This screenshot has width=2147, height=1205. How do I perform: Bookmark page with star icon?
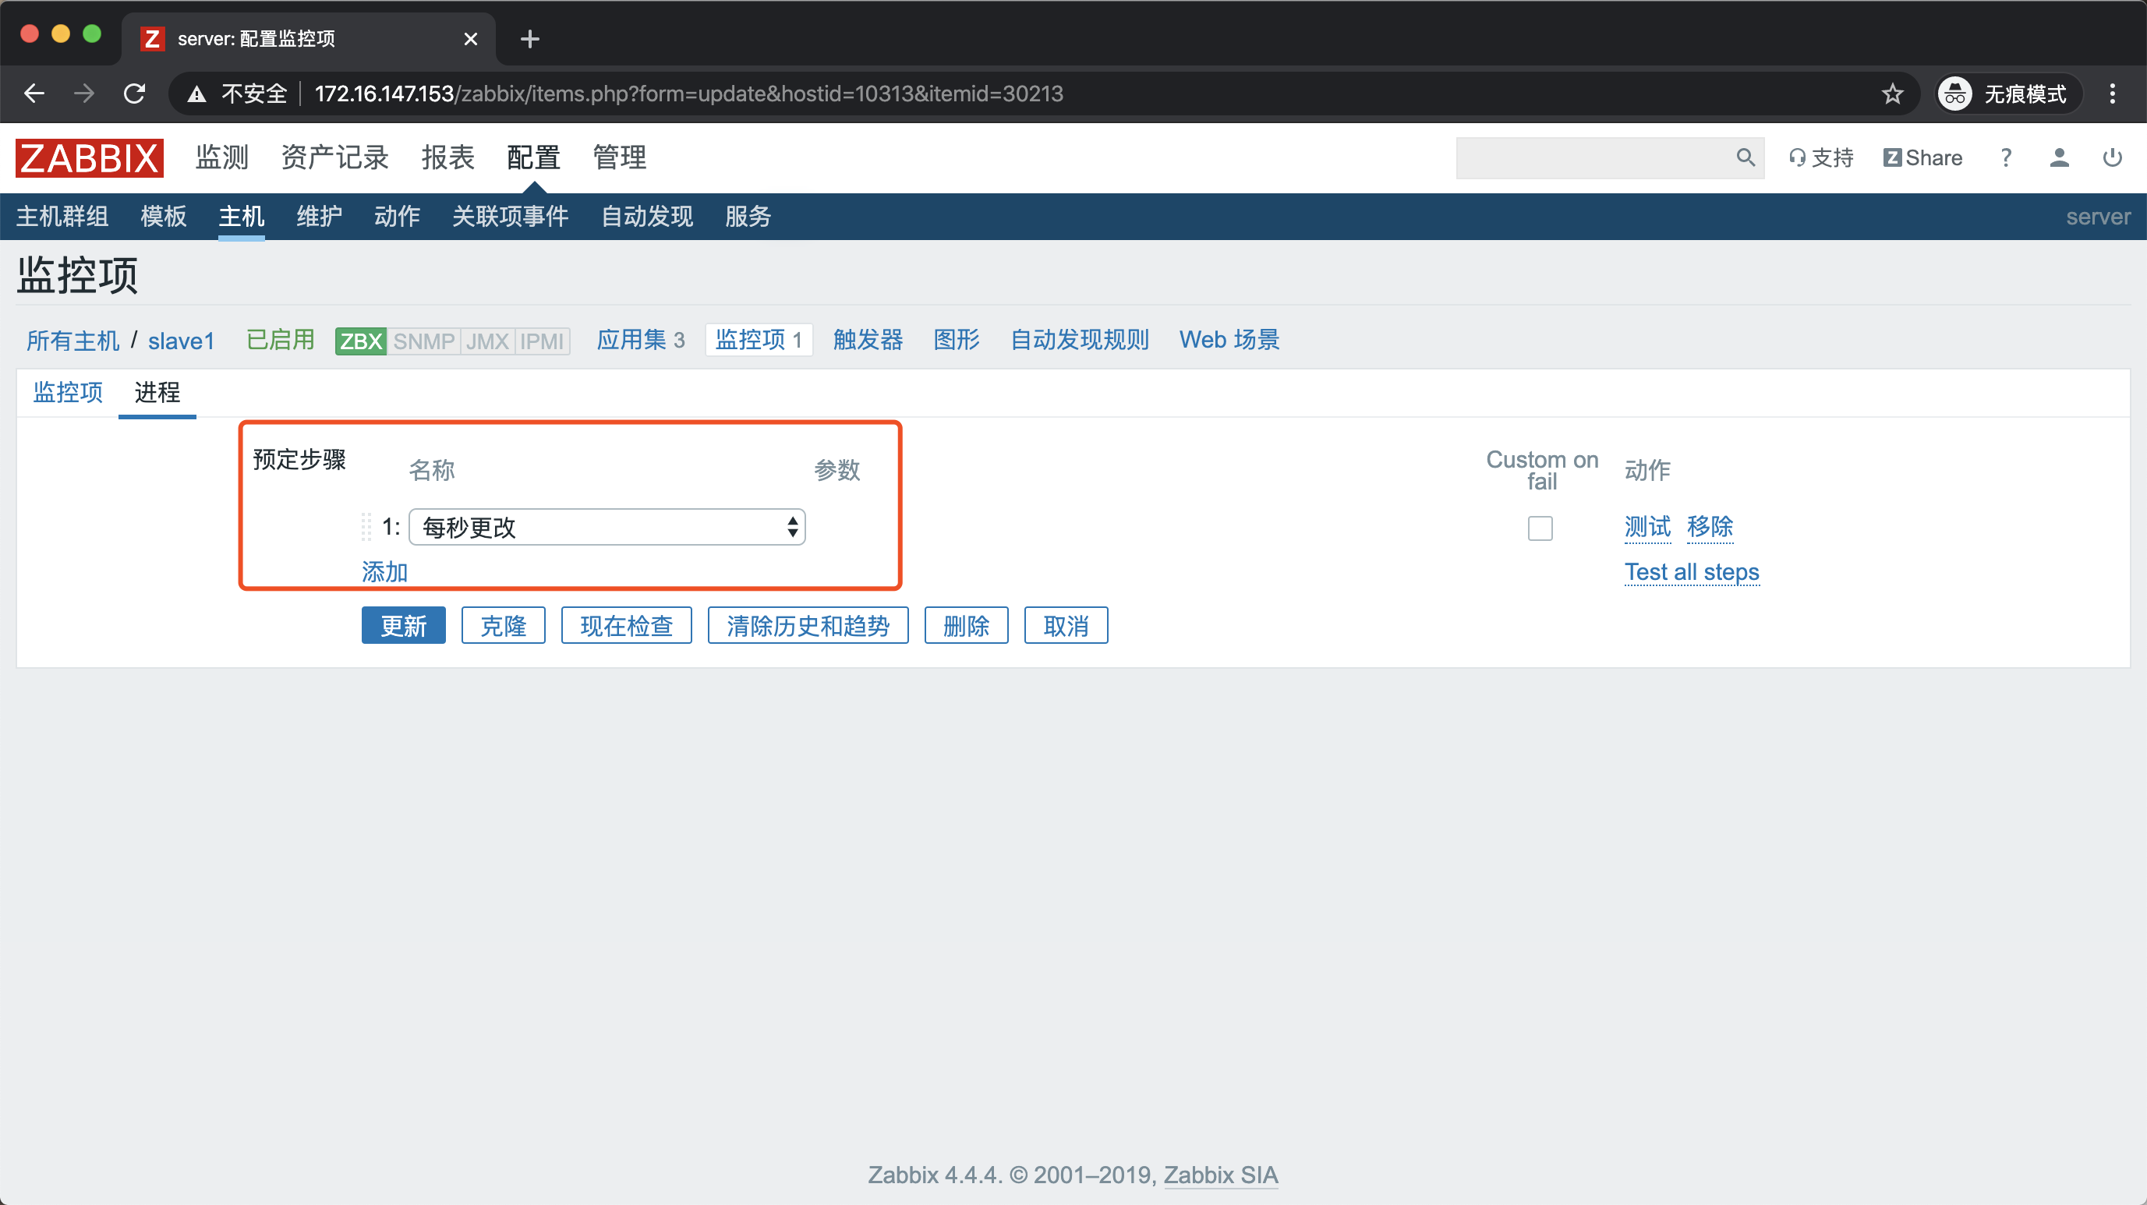(x=1892, y=94)
